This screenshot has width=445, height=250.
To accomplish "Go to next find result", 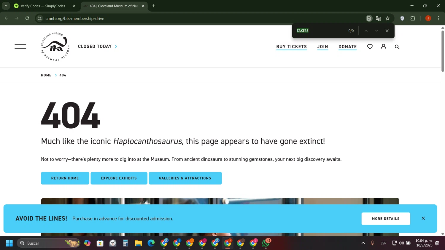I will [x=376, y=31].
